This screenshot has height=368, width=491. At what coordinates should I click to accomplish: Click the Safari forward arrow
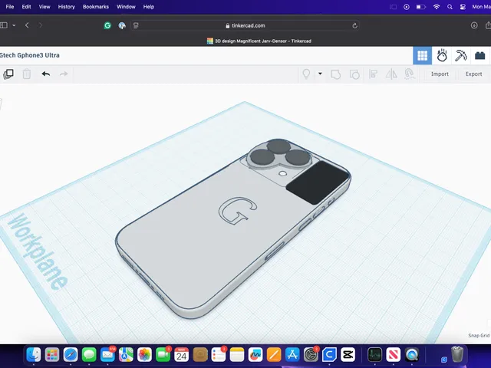click(x=40, y=25)
